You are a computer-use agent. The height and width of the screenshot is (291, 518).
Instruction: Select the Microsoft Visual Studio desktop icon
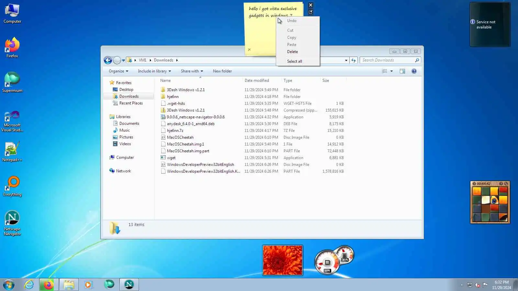click(x=12, y=121)
